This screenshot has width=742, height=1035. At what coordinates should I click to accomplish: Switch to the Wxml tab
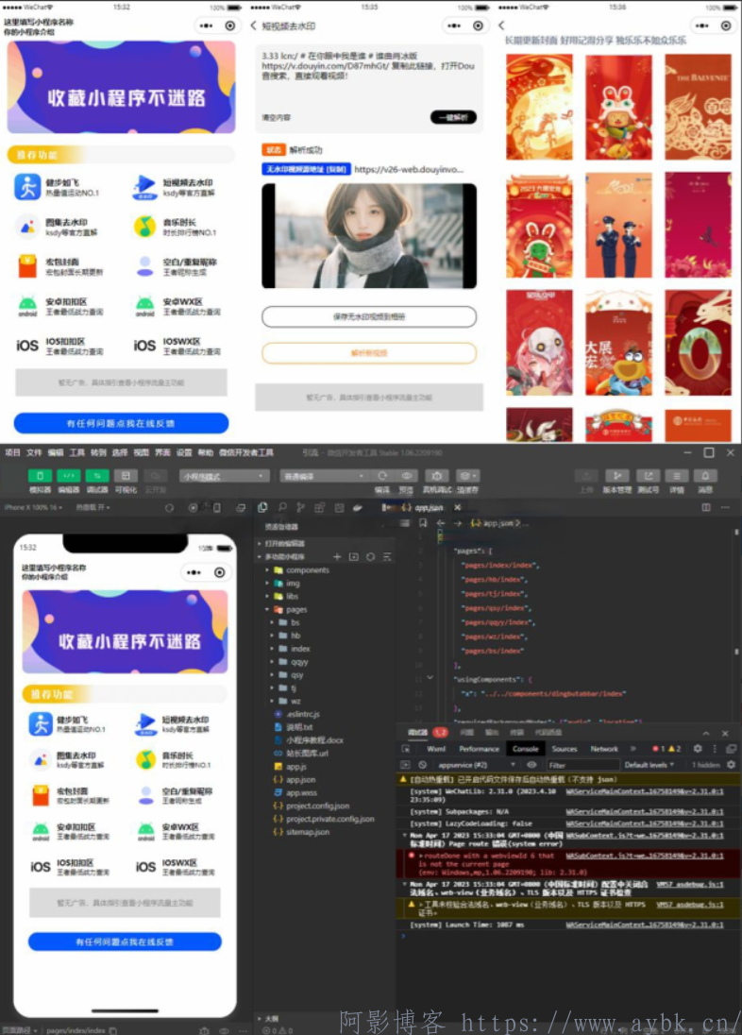(x=436, y=749)
